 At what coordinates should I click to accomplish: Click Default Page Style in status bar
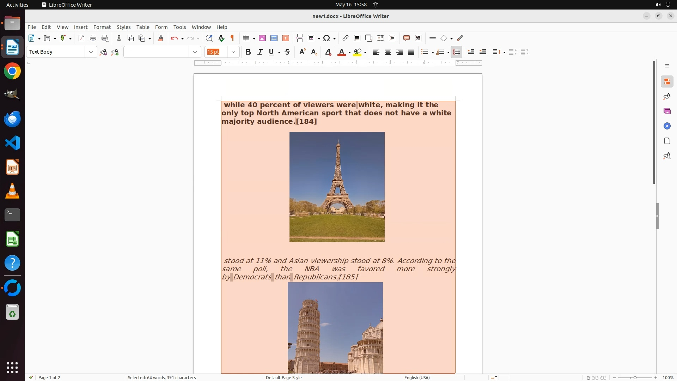[x=283, y=377]
